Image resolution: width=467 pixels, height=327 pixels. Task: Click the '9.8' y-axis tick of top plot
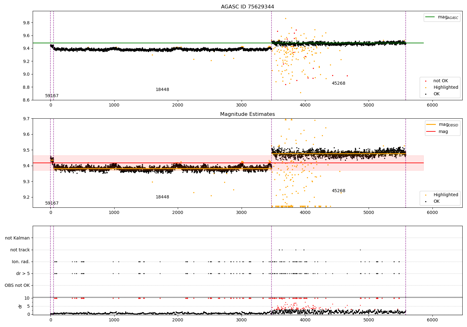pos(26,23)
